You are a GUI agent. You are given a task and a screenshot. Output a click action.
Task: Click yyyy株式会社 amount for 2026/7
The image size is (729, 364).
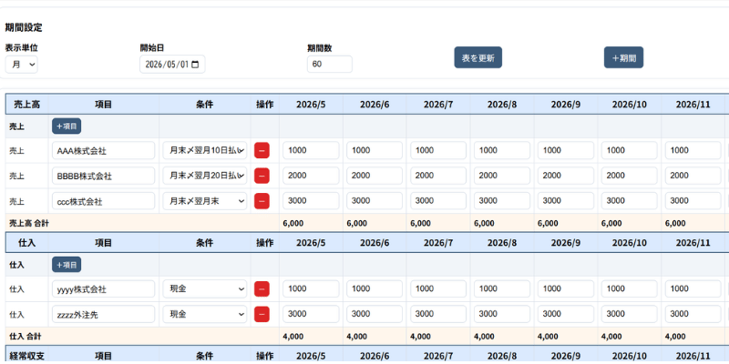click(x=438, y=288)
